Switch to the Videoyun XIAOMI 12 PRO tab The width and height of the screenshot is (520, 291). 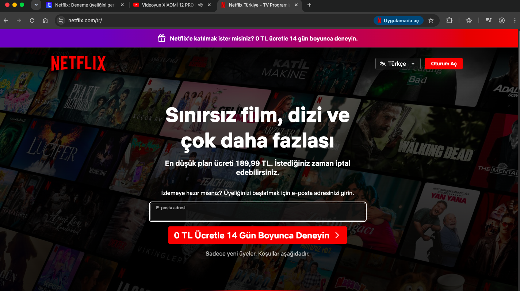(x=172, y=5)
